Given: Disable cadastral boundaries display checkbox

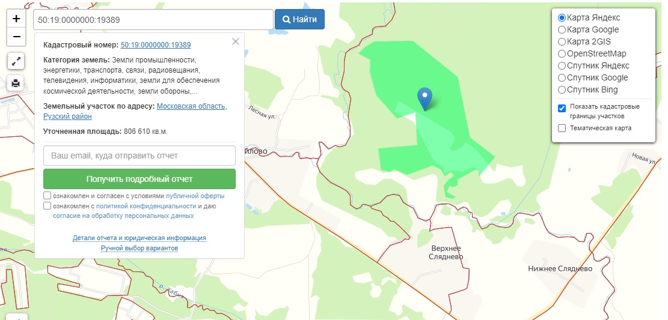Looking at the screenshot, I should click(x=562, y=108).
